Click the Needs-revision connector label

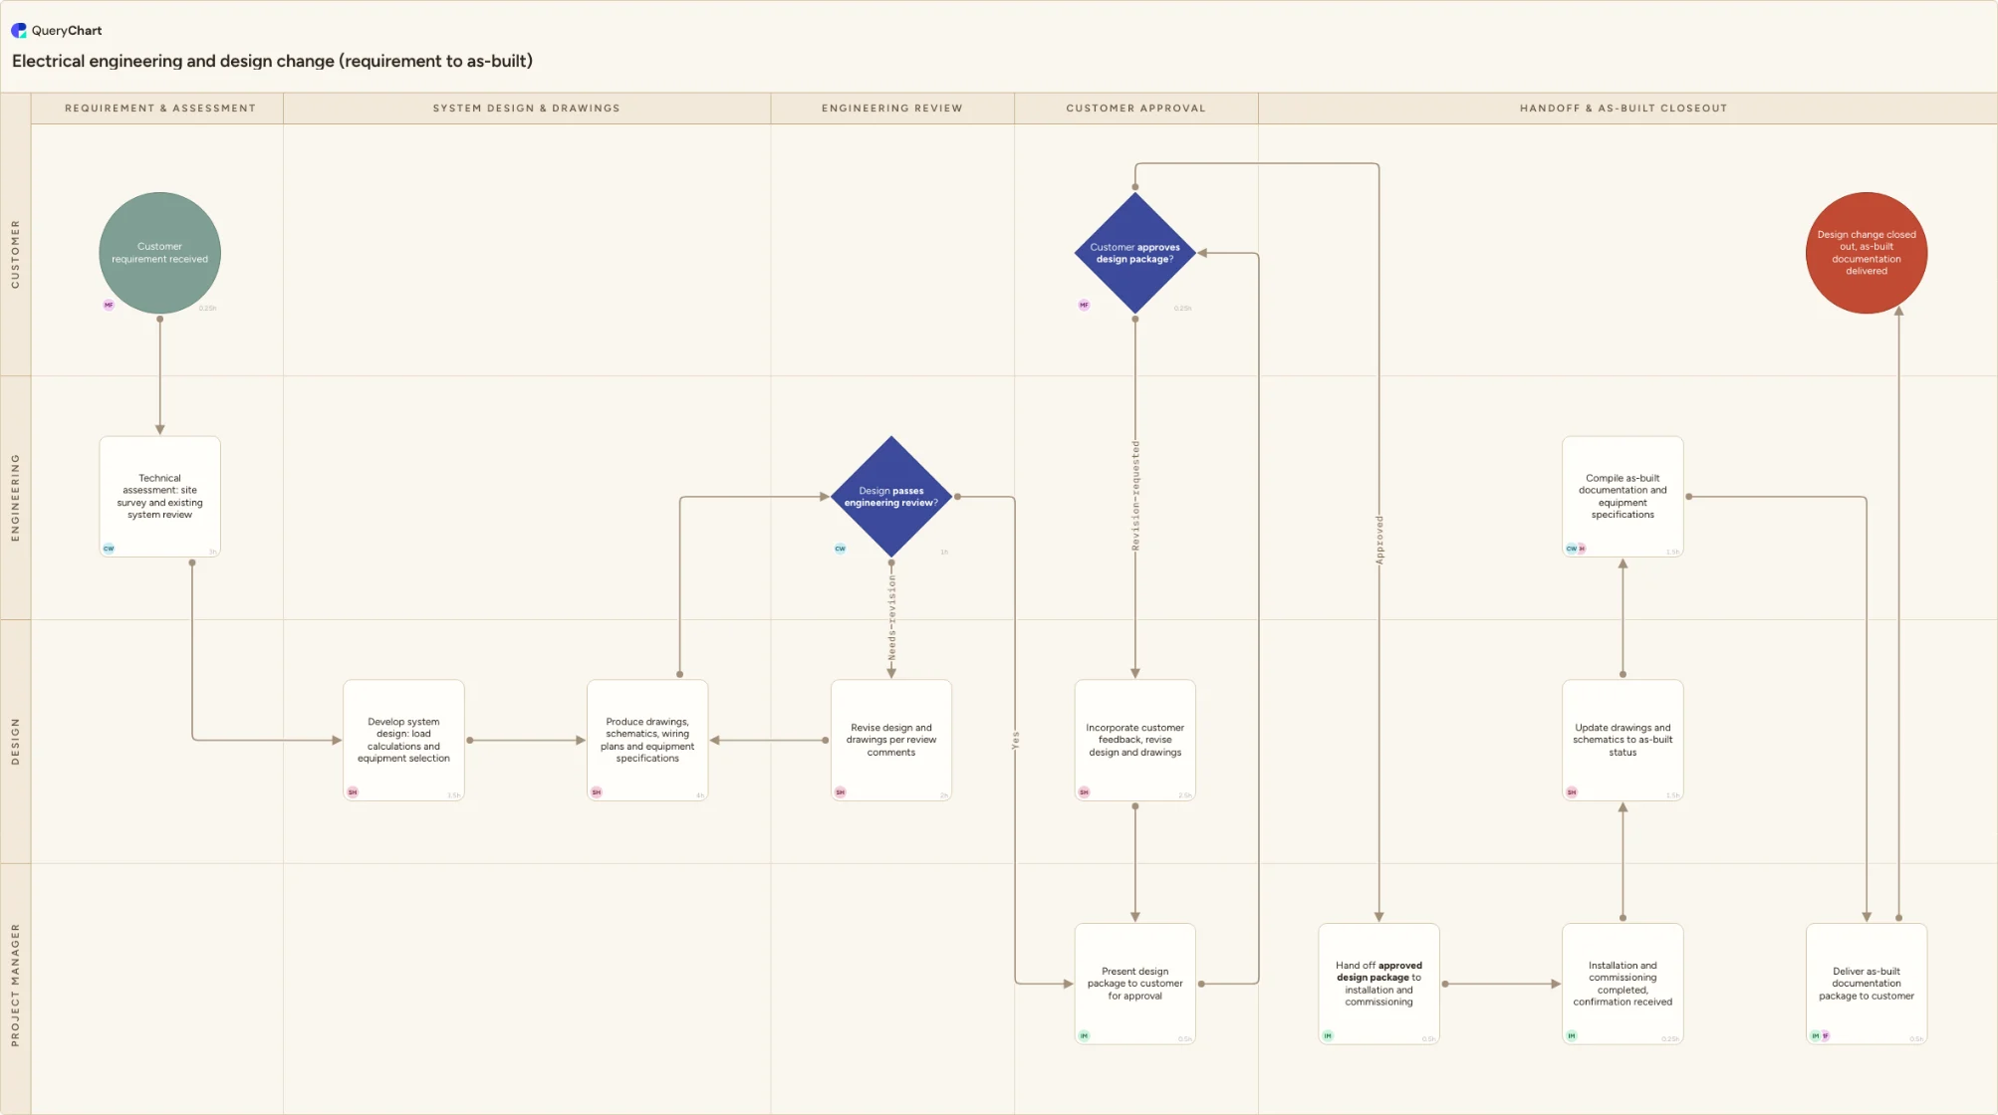[892, 618]
